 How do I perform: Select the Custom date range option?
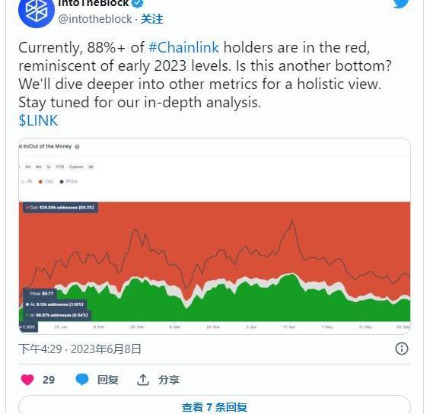pyautogui.click(x=76, y=167)
